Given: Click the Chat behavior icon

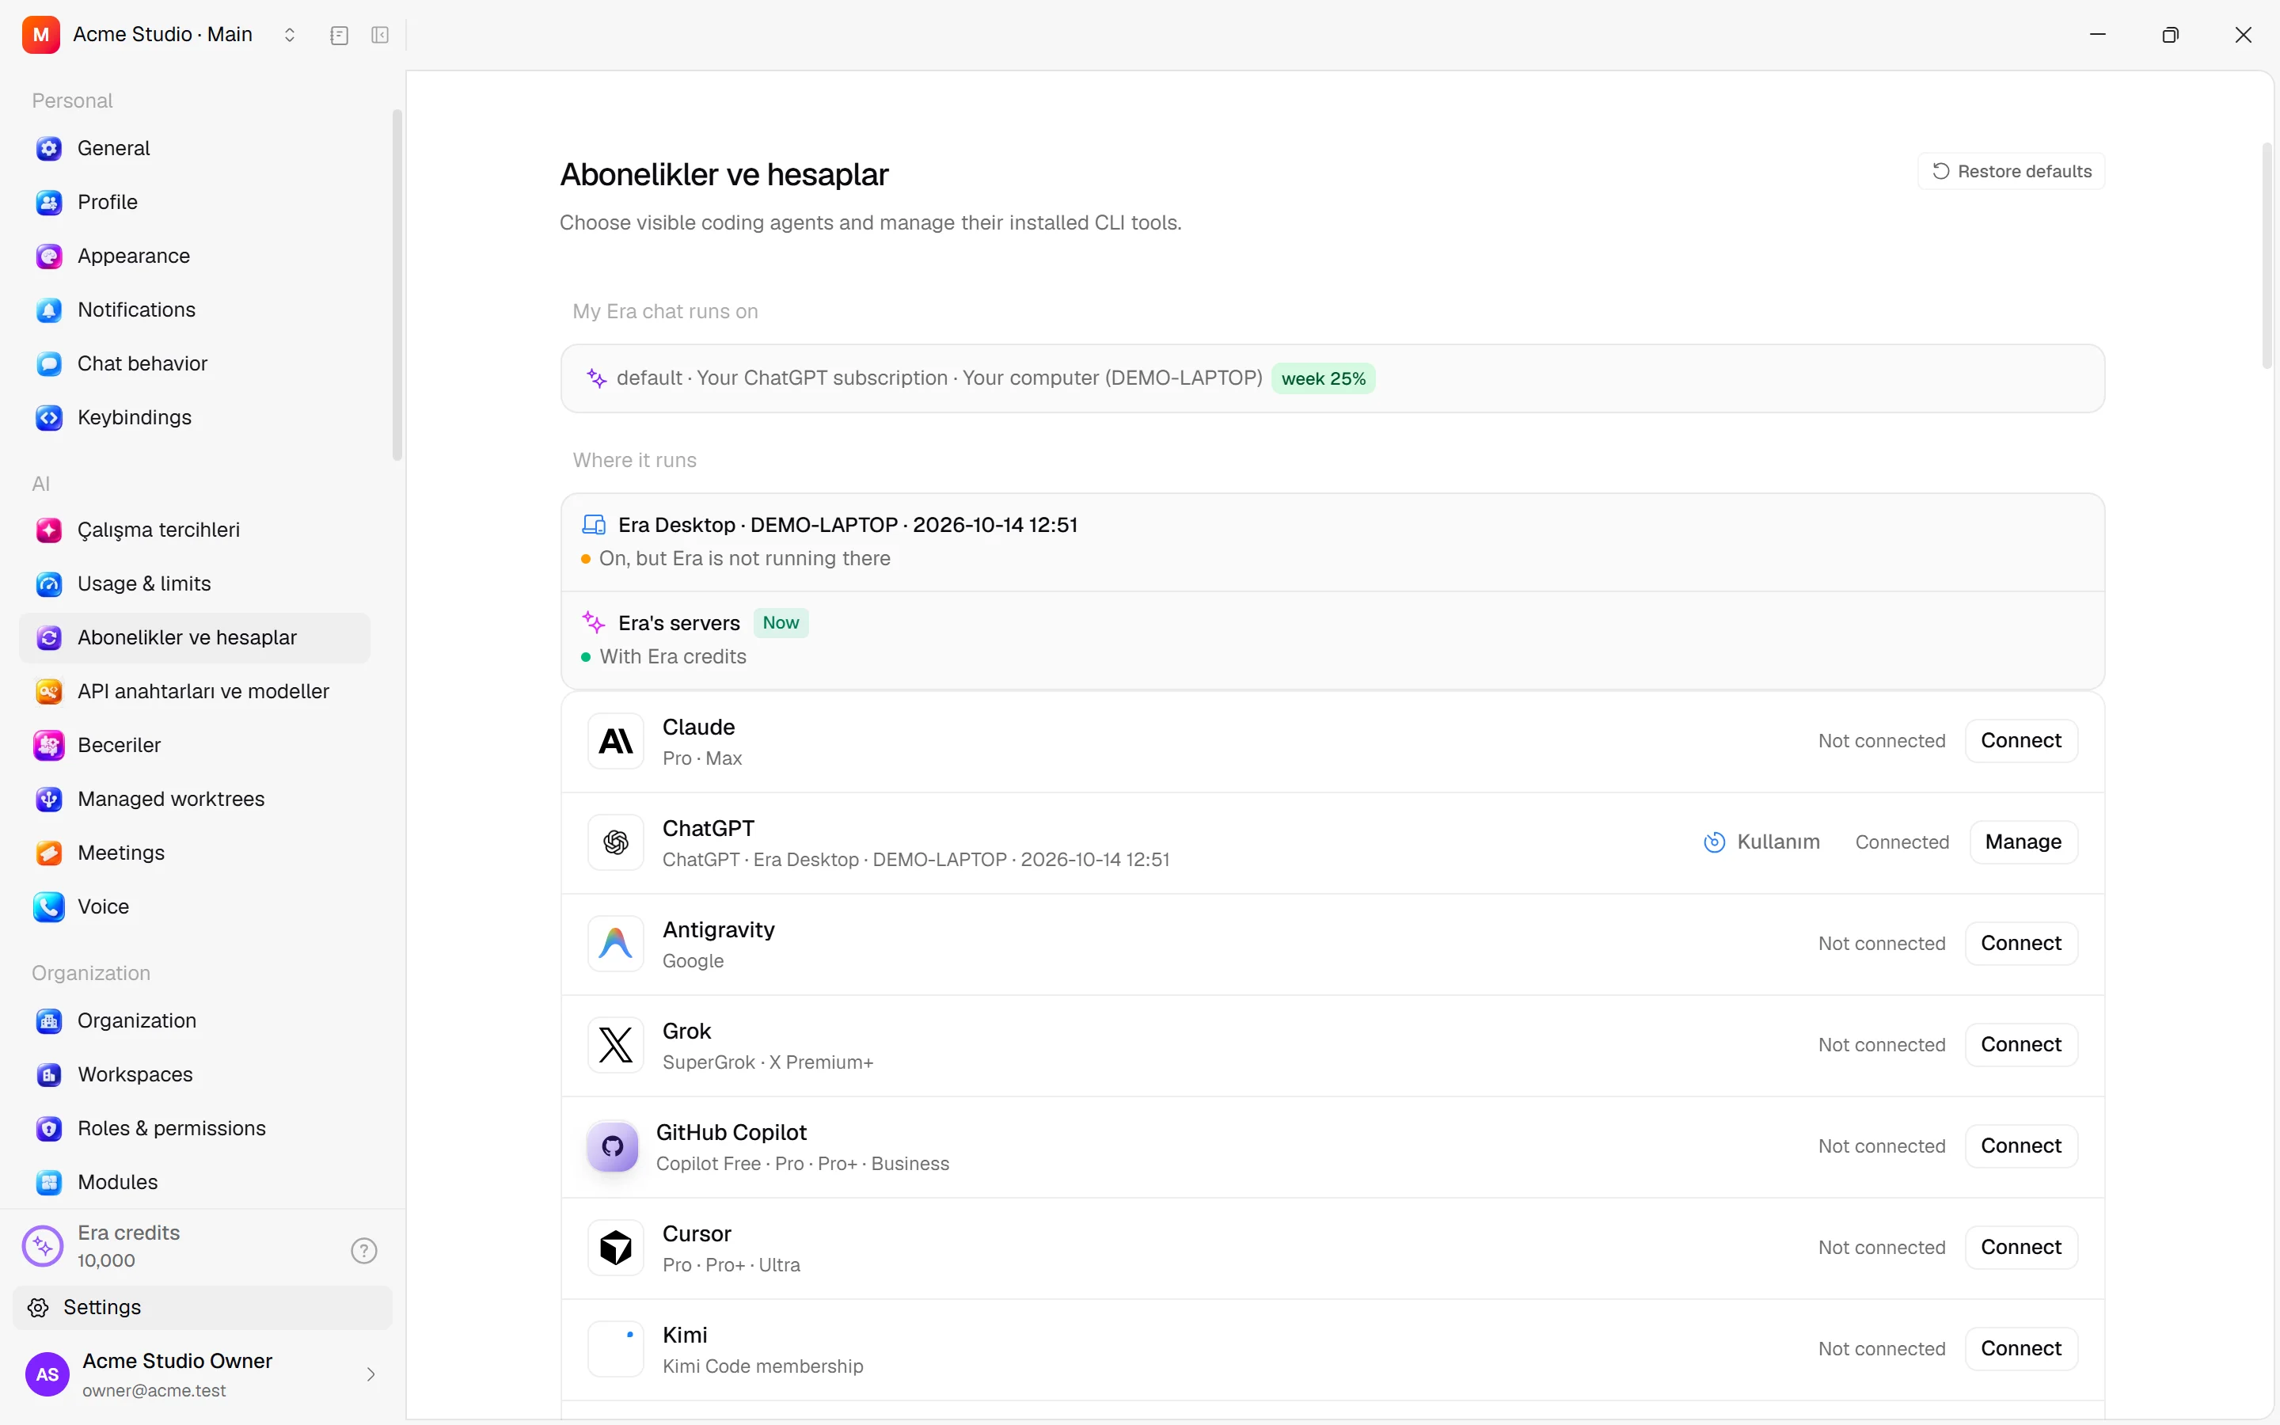Looking at the screenshot, I should point(49,364).
